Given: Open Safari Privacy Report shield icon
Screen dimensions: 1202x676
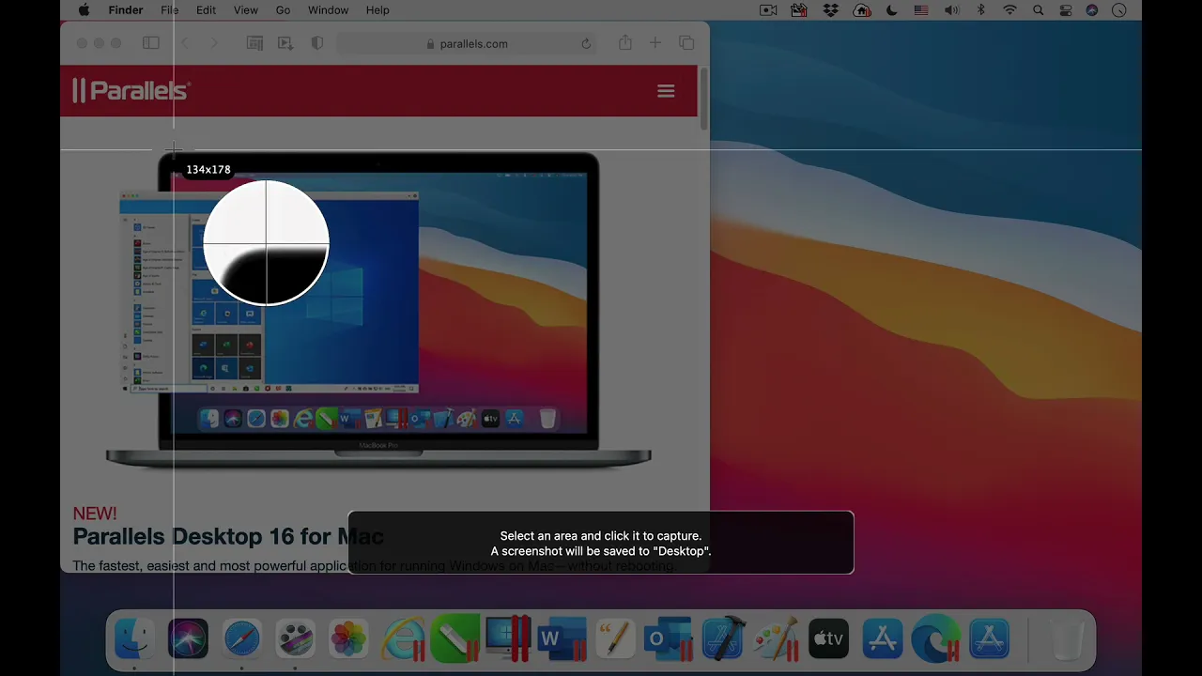Looking at the screenshot, I should coord(317,43).
